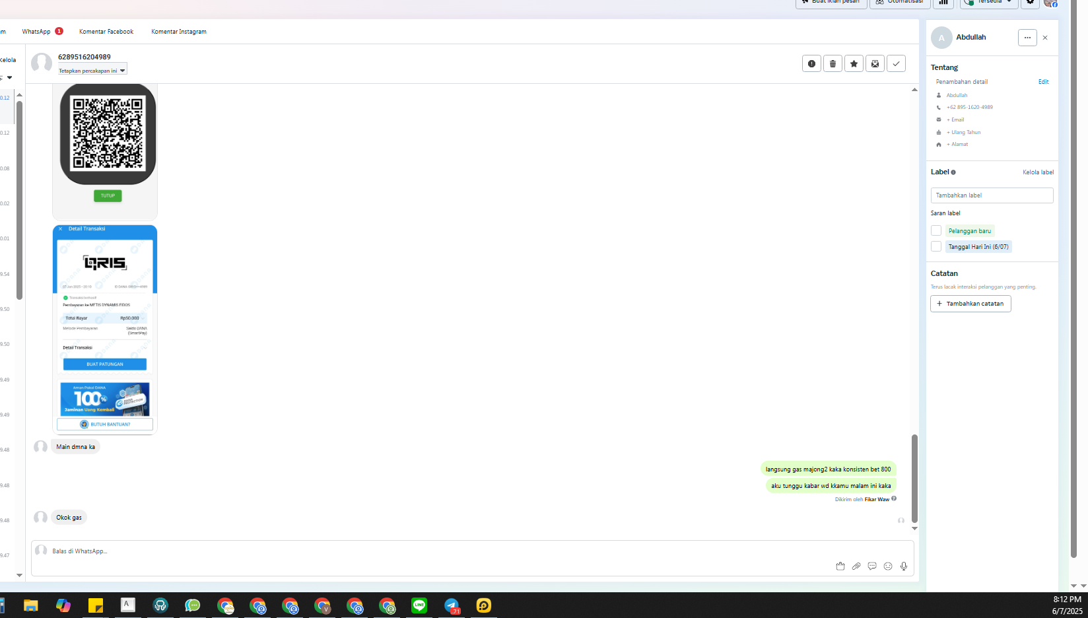Click the conversation list scrollbar thumb

19,200
